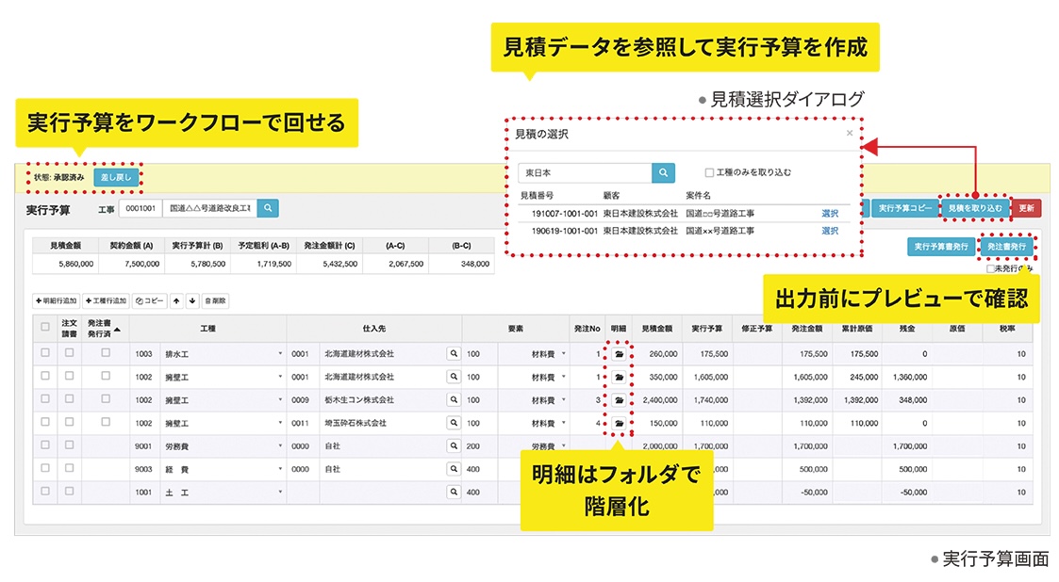Tick the row selection checkbox for 1003 排水工
The height and width of the screenshot is (582, 1059).
tap(45, 353)
